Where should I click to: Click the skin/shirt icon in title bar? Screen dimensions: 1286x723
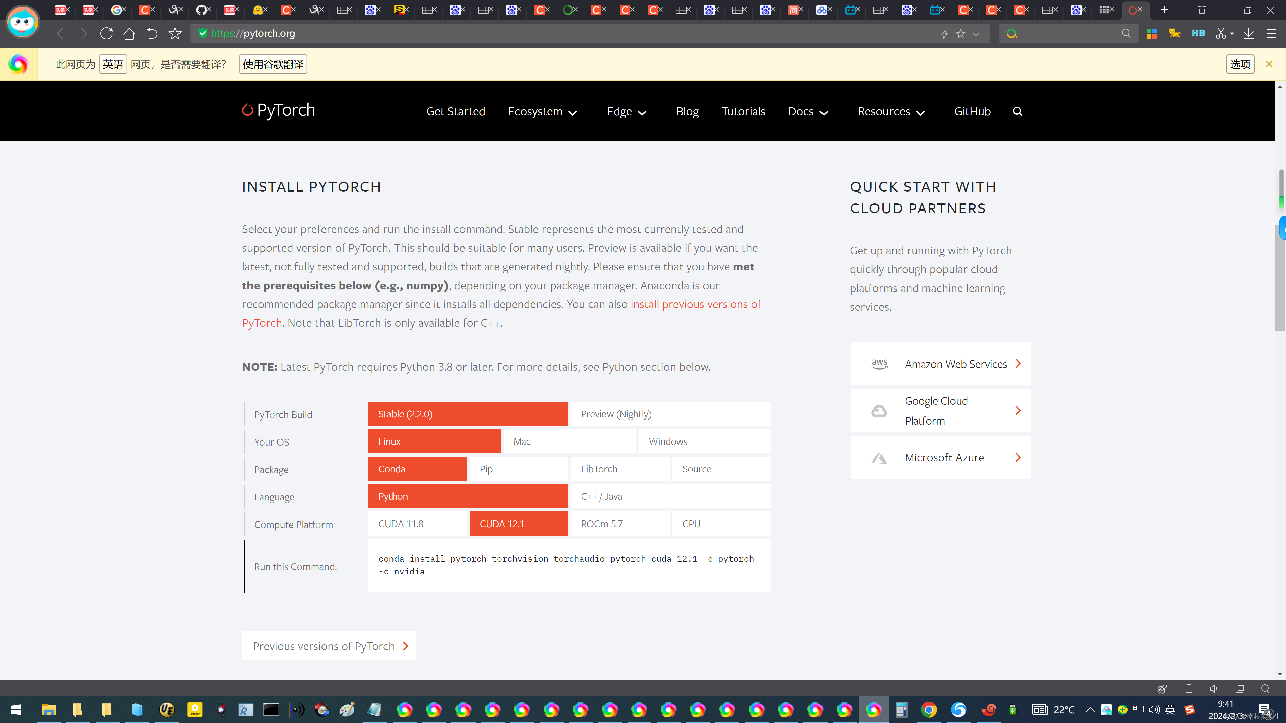[1202, 10]
